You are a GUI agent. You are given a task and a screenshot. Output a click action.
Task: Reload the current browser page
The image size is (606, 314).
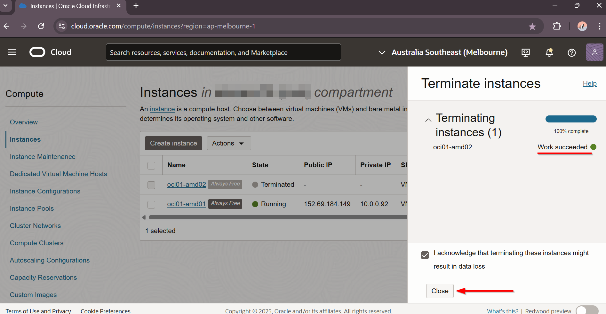pos(41,26)
